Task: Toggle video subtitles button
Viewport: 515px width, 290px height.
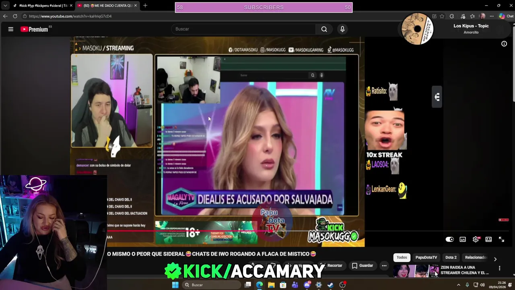Action: click(x=463, y=239)
